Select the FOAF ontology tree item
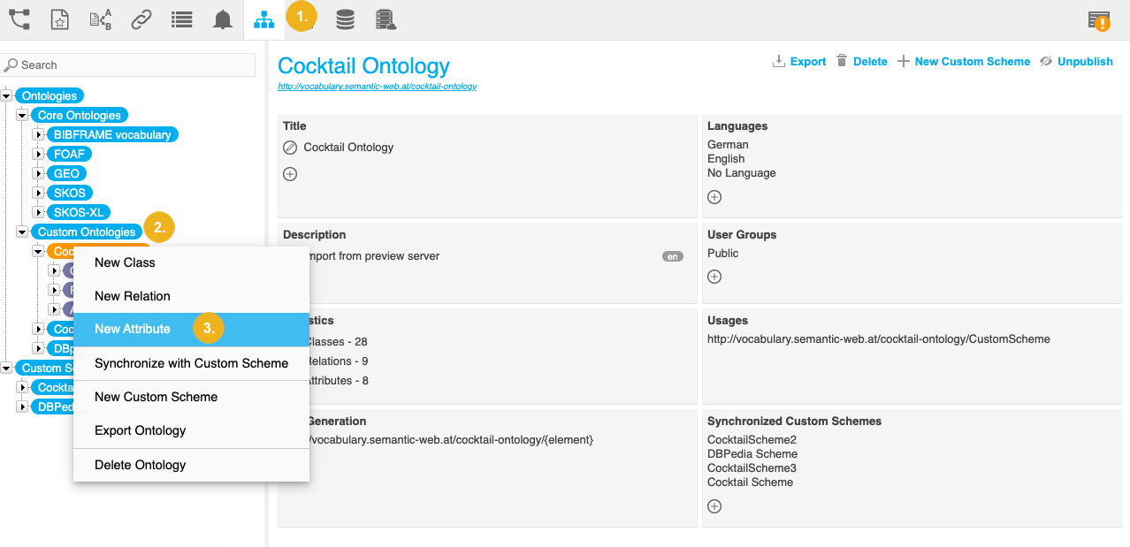 pyautogui.click(x=69, y=154)
